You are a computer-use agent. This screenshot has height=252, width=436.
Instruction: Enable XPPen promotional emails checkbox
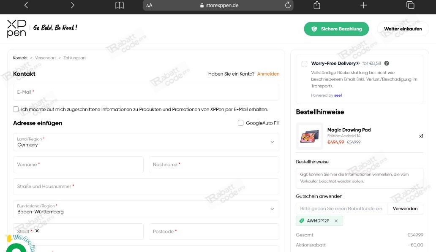click(16, 109)
